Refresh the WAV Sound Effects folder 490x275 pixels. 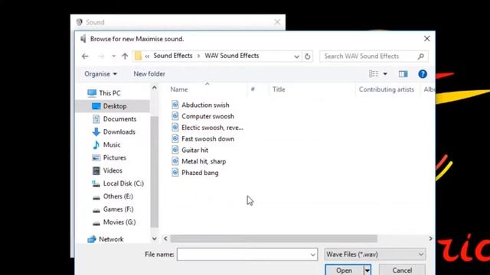click(308, 57)
